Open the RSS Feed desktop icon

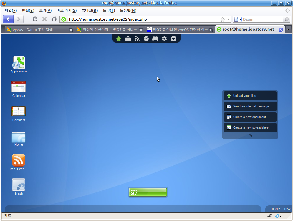[19, 162]
